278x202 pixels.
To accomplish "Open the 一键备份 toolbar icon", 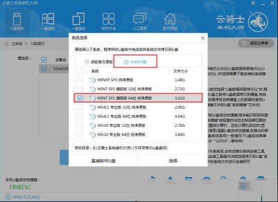I will pyautogui.click(x=79, y=22).
